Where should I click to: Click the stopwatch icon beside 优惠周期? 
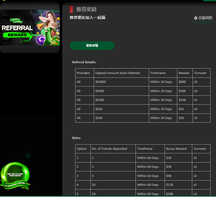click(x=196, y=18)
